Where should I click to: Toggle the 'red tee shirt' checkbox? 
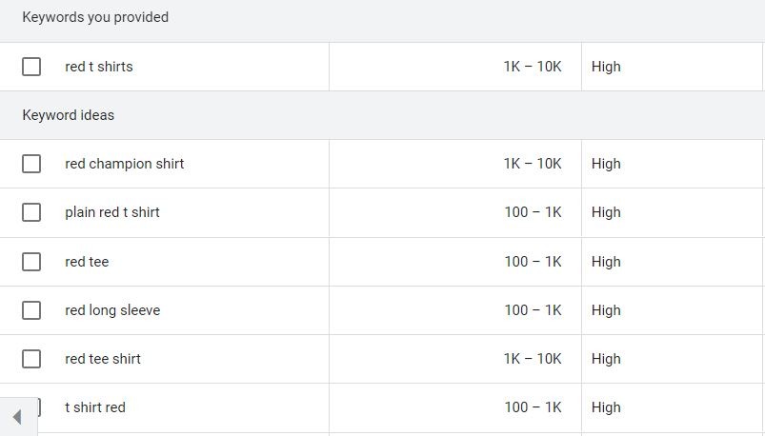31,359
